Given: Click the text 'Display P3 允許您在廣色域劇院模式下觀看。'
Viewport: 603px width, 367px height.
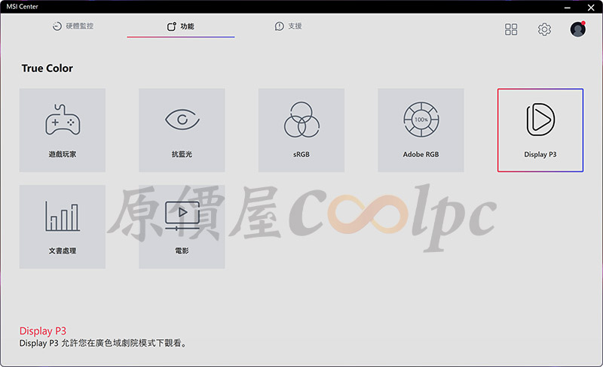Looking at the screenshot, I should 103,343.
